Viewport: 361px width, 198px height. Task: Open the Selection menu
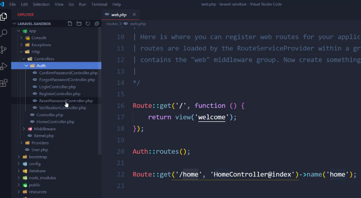(x=41, y=4)
